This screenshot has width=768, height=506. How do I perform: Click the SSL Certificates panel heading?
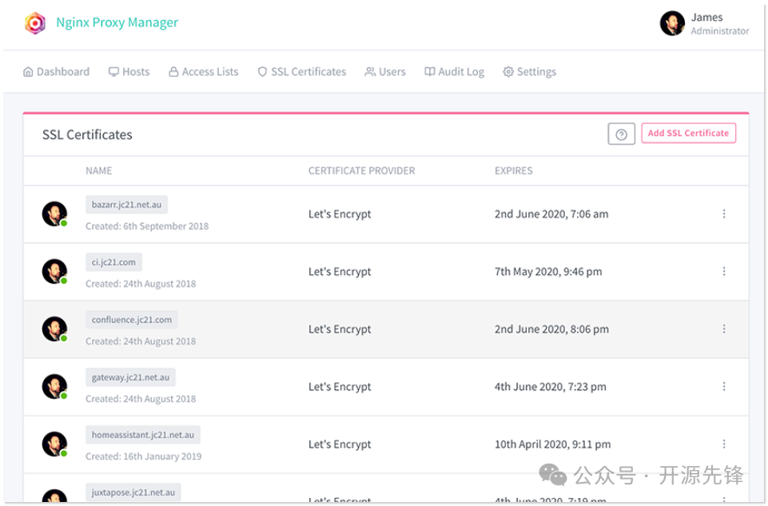[87, 135]
